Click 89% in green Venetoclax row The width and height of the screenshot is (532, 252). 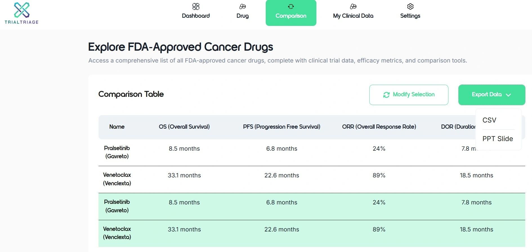pos(379,229)
